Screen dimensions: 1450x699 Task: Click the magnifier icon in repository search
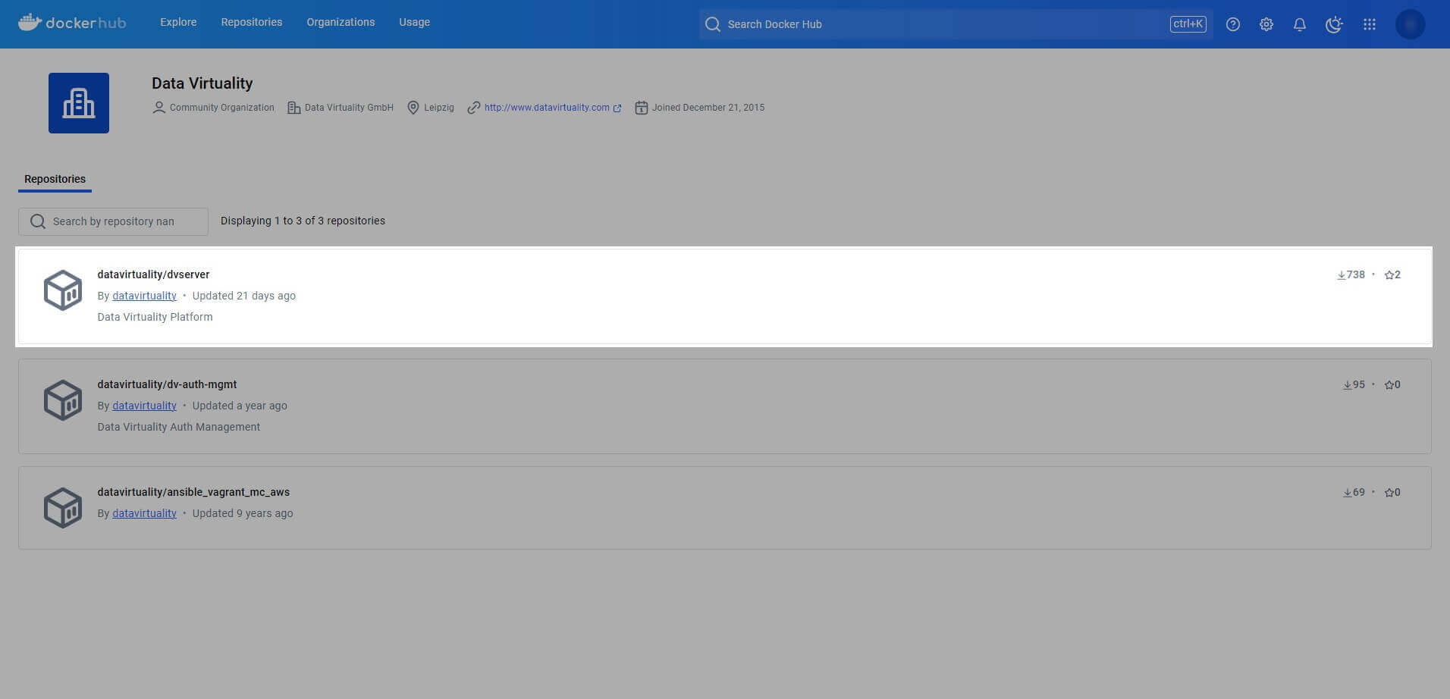38,221
